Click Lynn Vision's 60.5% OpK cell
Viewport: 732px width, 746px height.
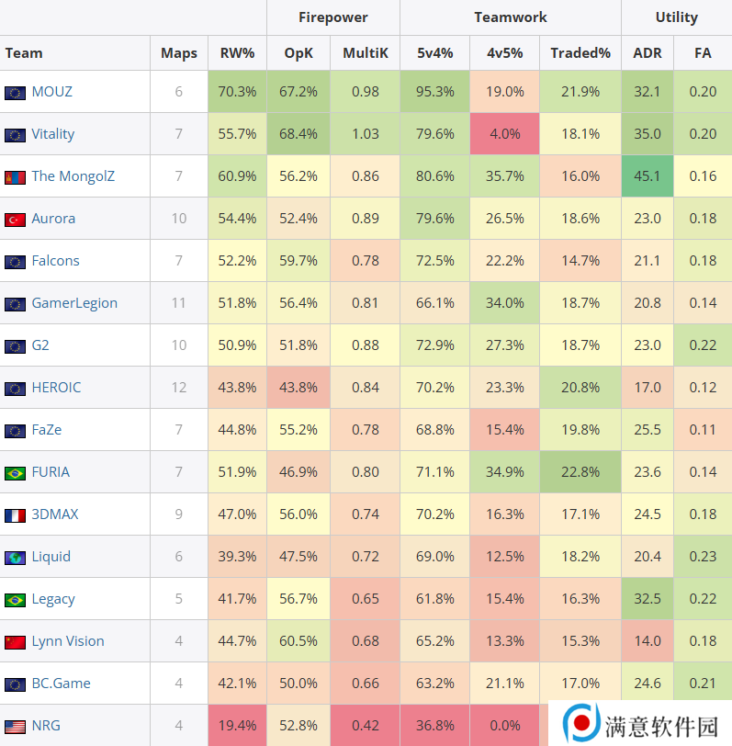coord(298,641)
